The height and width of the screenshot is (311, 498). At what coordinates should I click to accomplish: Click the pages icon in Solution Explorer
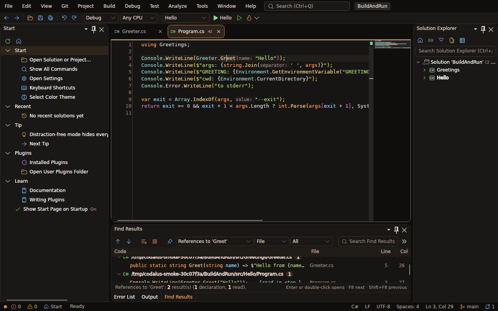452,40
